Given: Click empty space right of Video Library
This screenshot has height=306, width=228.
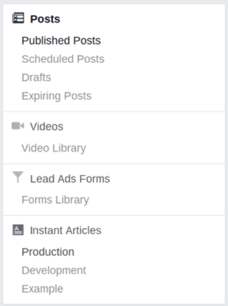Looking at the screenshot, I should click(x=155, y=148).
